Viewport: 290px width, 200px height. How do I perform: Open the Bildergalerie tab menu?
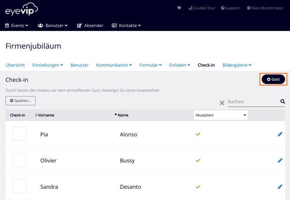(x=237, y=65)
